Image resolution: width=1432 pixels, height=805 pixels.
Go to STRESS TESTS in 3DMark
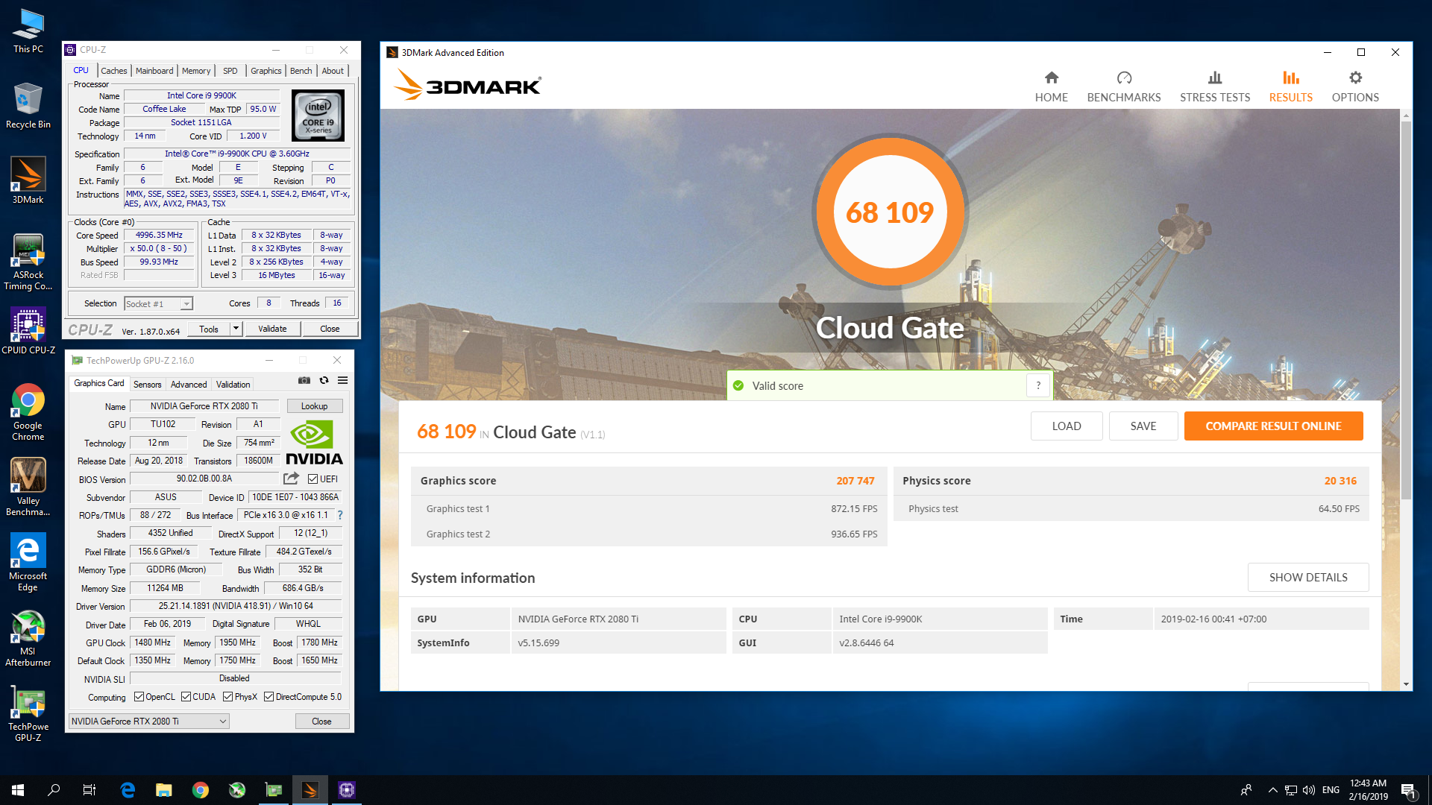1215,86
